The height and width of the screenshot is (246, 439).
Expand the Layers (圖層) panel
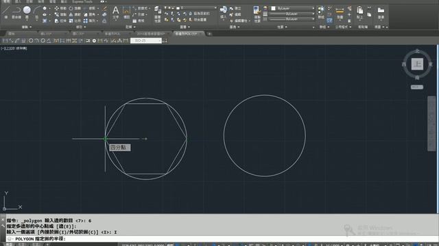[185, 27]
